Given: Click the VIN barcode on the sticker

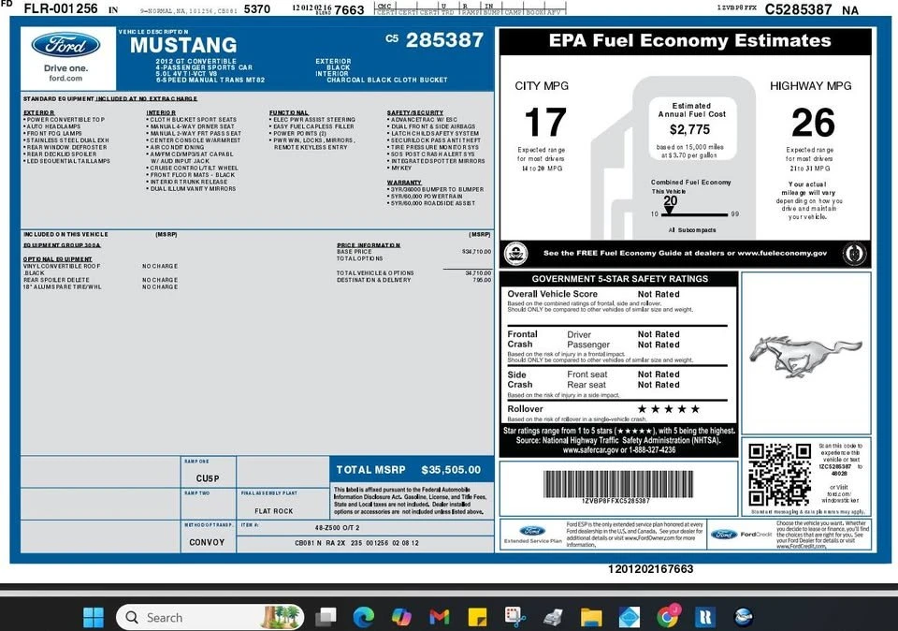Looking at the screenshot, I should 618,484.
